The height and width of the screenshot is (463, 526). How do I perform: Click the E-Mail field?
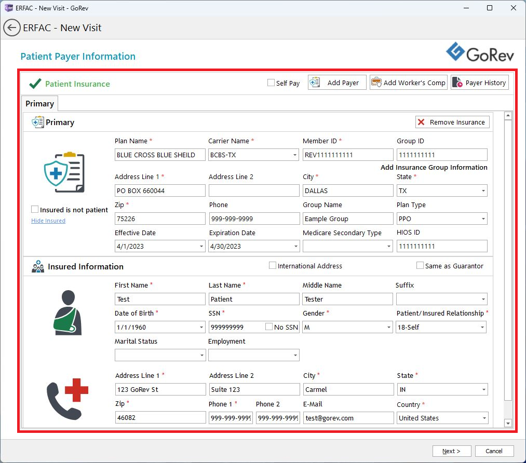click(x=348, y=418)
